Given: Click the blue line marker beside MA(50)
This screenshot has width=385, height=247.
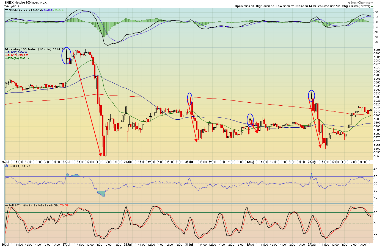Looking at the screenshot, I should (x=7, y=52).
